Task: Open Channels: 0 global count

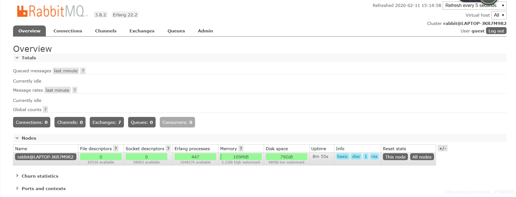Action: (x=70, y=122)
